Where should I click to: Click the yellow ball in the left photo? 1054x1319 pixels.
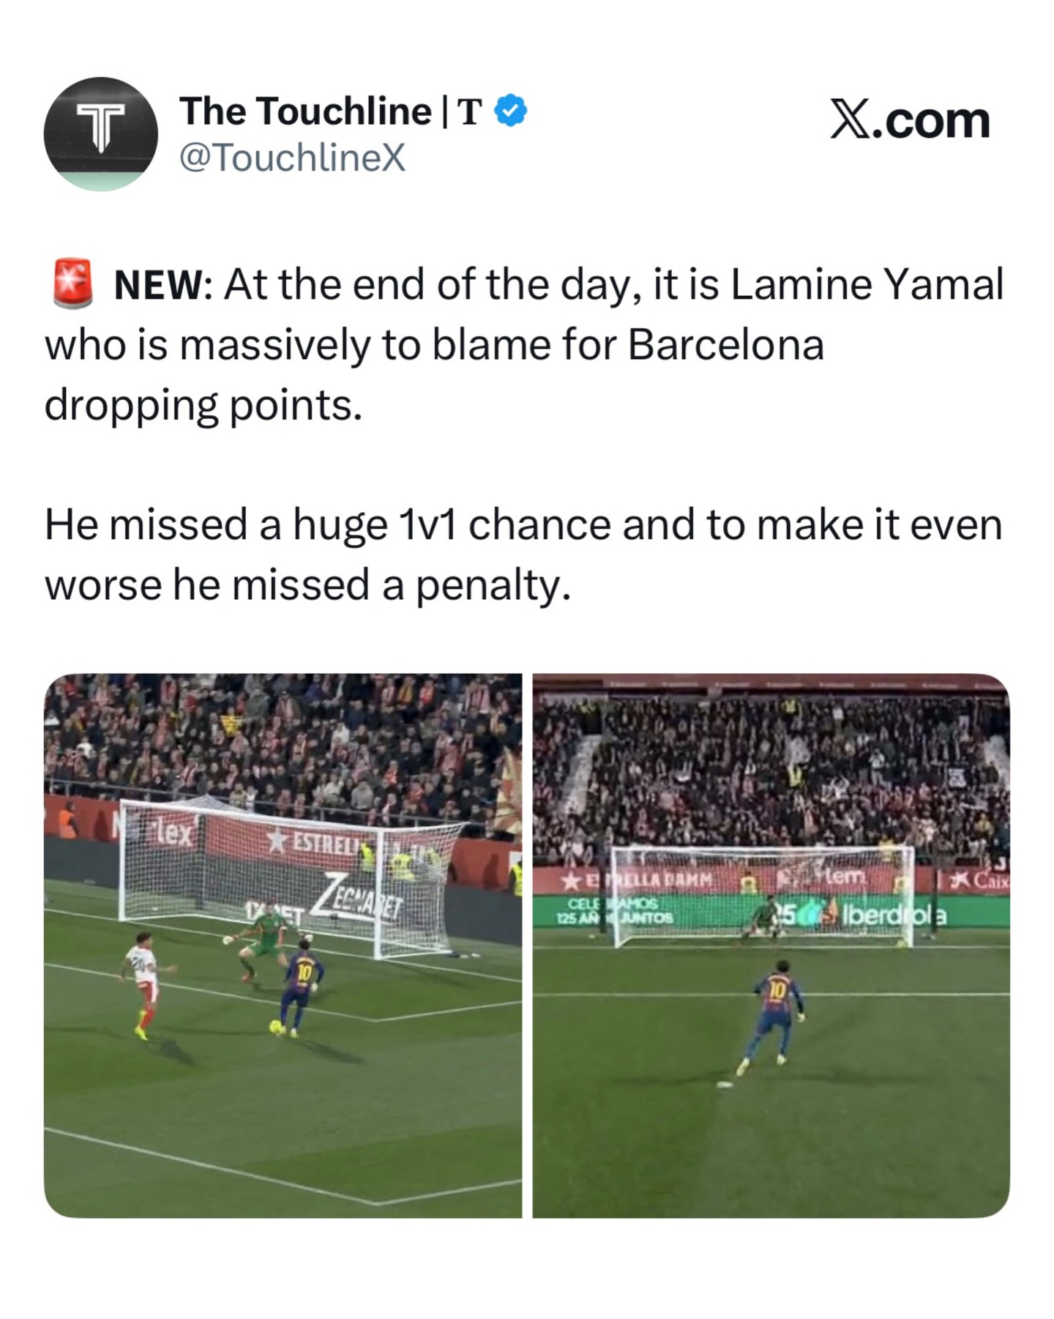click(x=276, y=1027)
